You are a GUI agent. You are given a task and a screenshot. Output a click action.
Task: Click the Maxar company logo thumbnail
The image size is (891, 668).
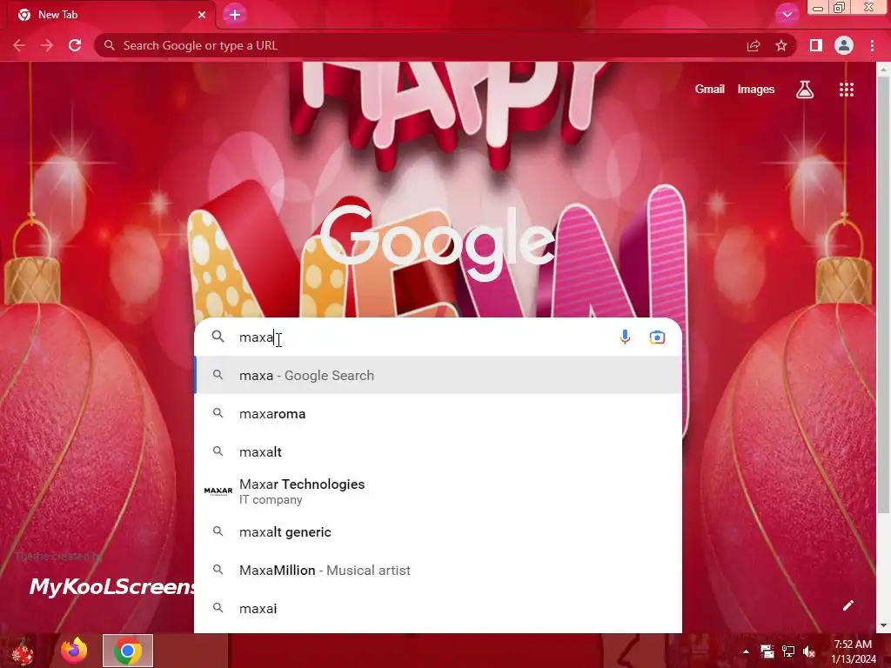coord(218,491)
